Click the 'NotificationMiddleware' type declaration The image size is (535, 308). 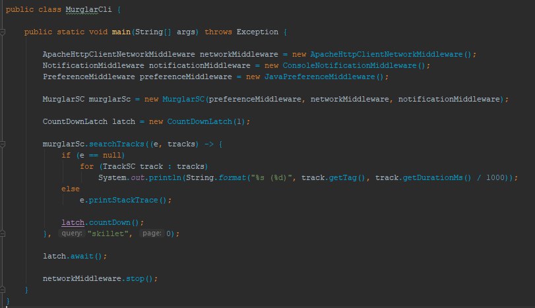coord(93,65)
